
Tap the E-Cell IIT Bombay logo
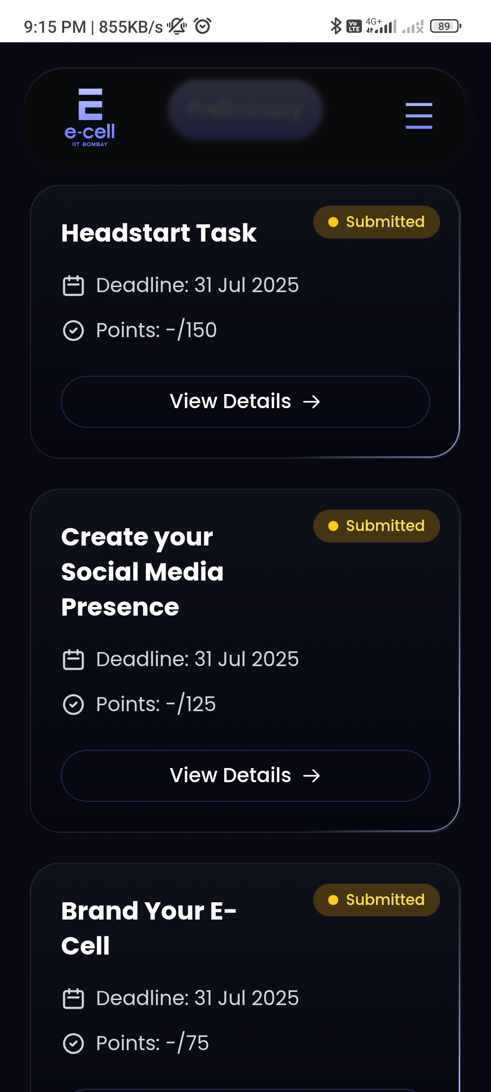pyautogui.click(x=90, y=117)
